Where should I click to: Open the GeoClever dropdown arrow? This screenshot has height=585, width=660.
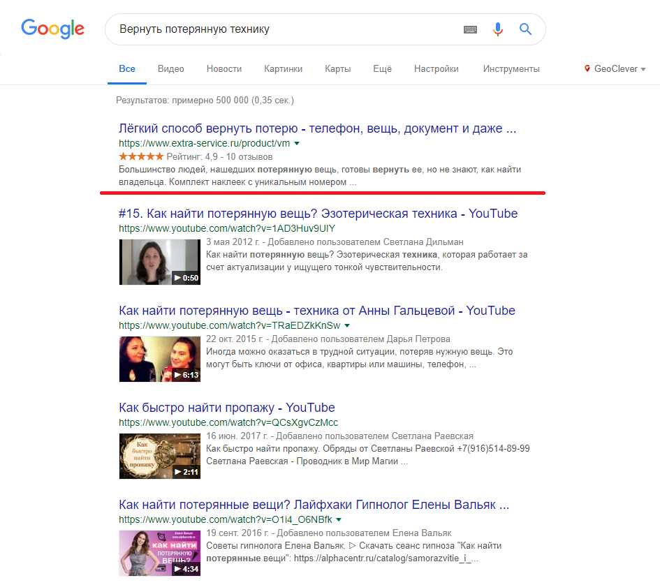643,69
